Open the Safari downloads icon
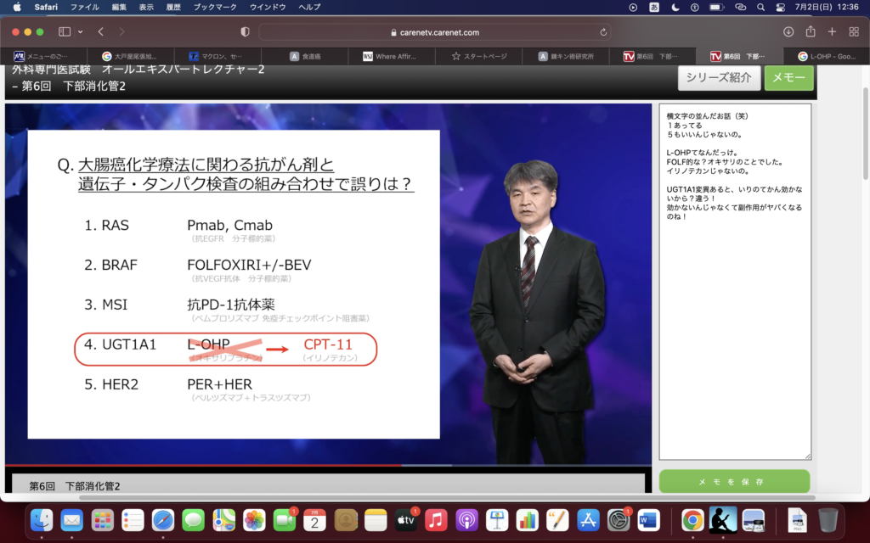 788,31
